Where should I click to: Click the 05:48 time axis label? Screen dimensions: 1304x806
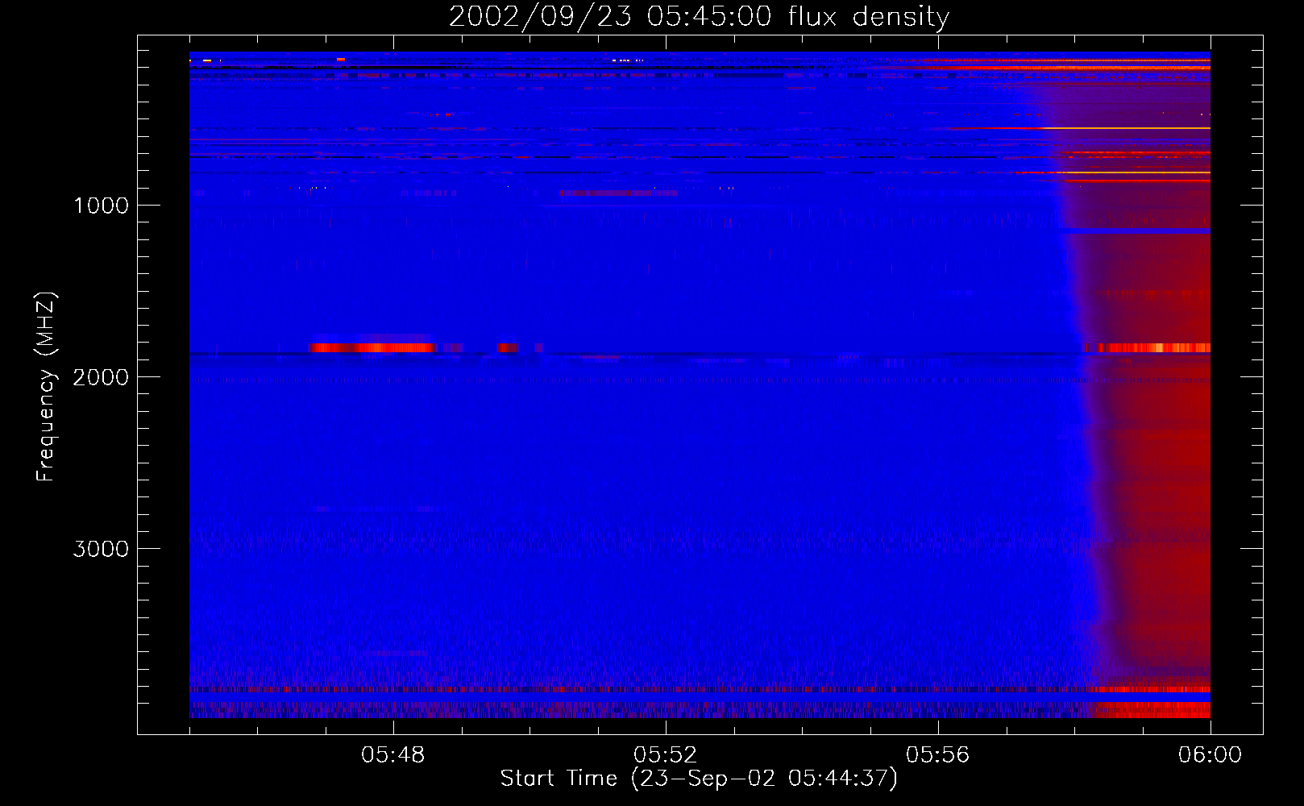coord(393,755)
